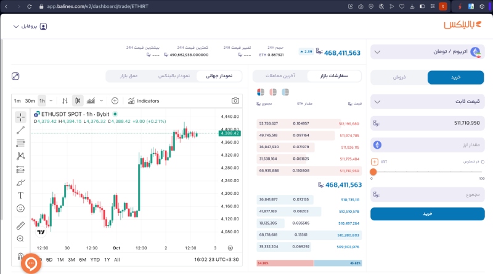Switch to the sell (فروش) side
Screen dimensions: 493x274
tap(399, 78)
